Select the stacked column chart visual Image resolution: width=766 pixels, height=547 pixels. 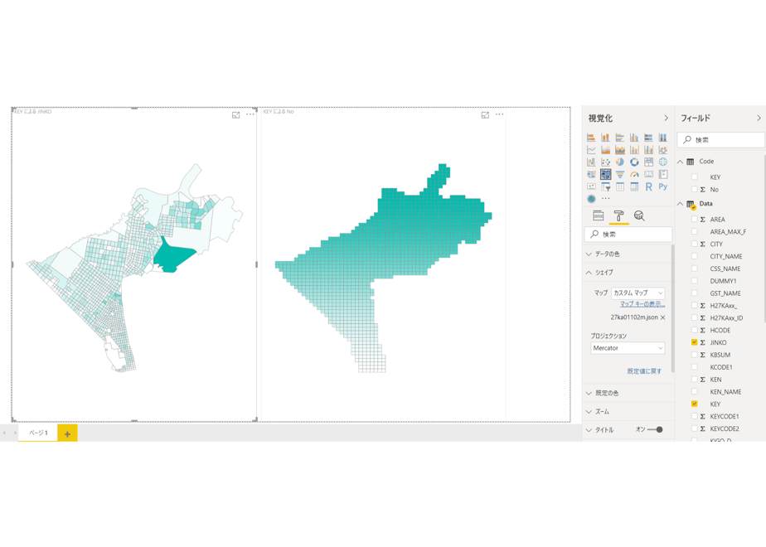605,138
